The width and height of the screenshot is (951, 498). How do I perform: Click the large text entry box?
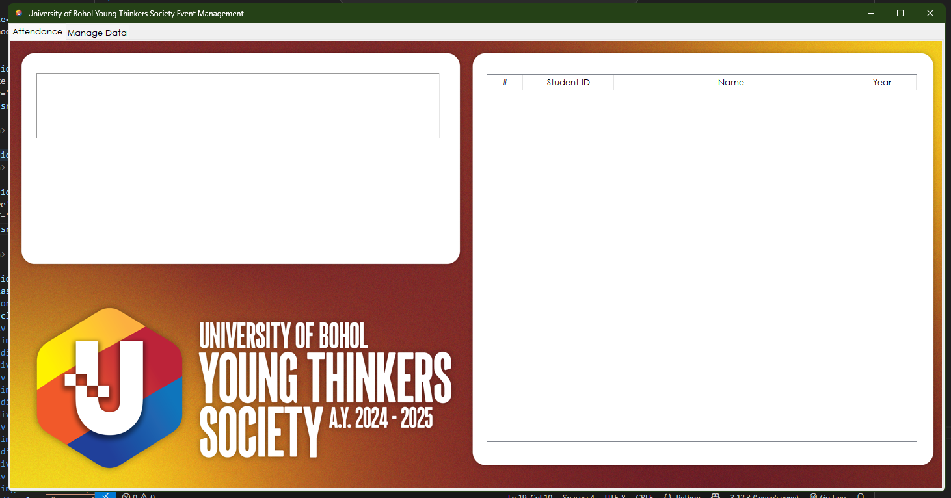[238, 106]
